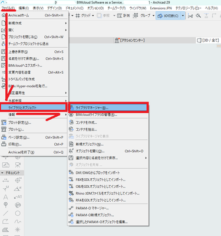The image size is (221, 236).
Task: Choose DXF/DWGからブロックをインポート
Action: pos(108,173)
